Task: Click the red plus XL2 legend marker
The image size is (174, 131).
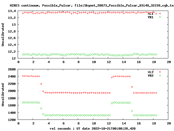Action: point(160,72)
